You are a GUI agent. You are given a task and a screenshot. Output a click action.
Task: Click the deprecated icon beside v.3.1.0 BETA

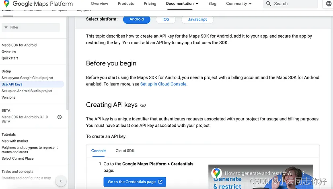[60, 117]
